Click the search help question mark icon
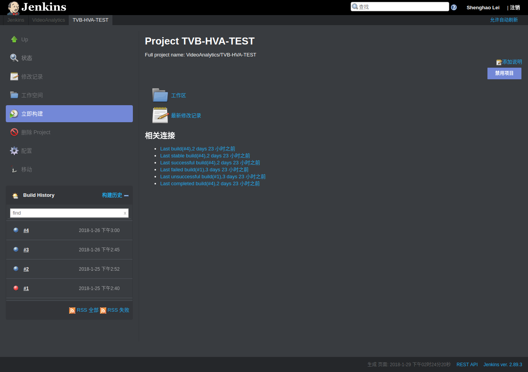The image size is (528, 372). 454,7
